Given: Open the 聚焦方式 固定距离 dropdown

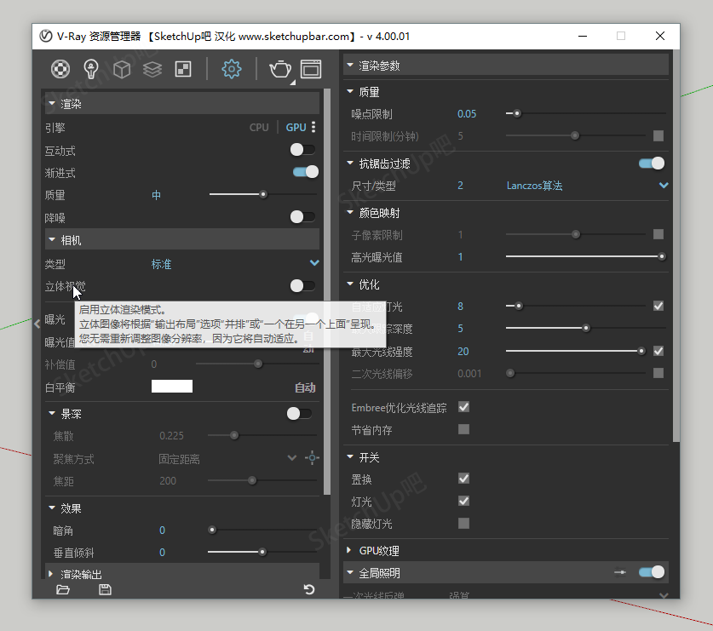Looking at the screenshot, I should pos(227,459).
